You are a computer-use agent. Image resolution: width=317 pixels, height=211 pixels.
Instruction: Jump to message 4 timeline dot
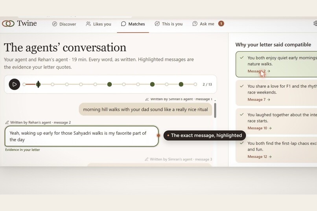(x=67, y=84)
